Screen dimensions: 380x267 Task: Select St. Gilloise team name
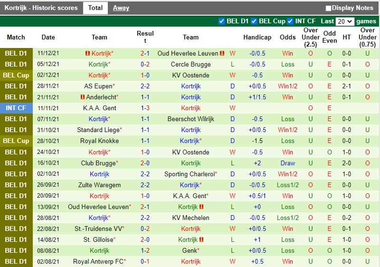coord(98,239)
